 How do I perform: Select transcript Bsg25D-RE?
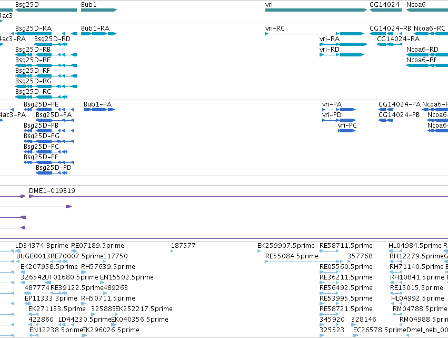(46, 65)
